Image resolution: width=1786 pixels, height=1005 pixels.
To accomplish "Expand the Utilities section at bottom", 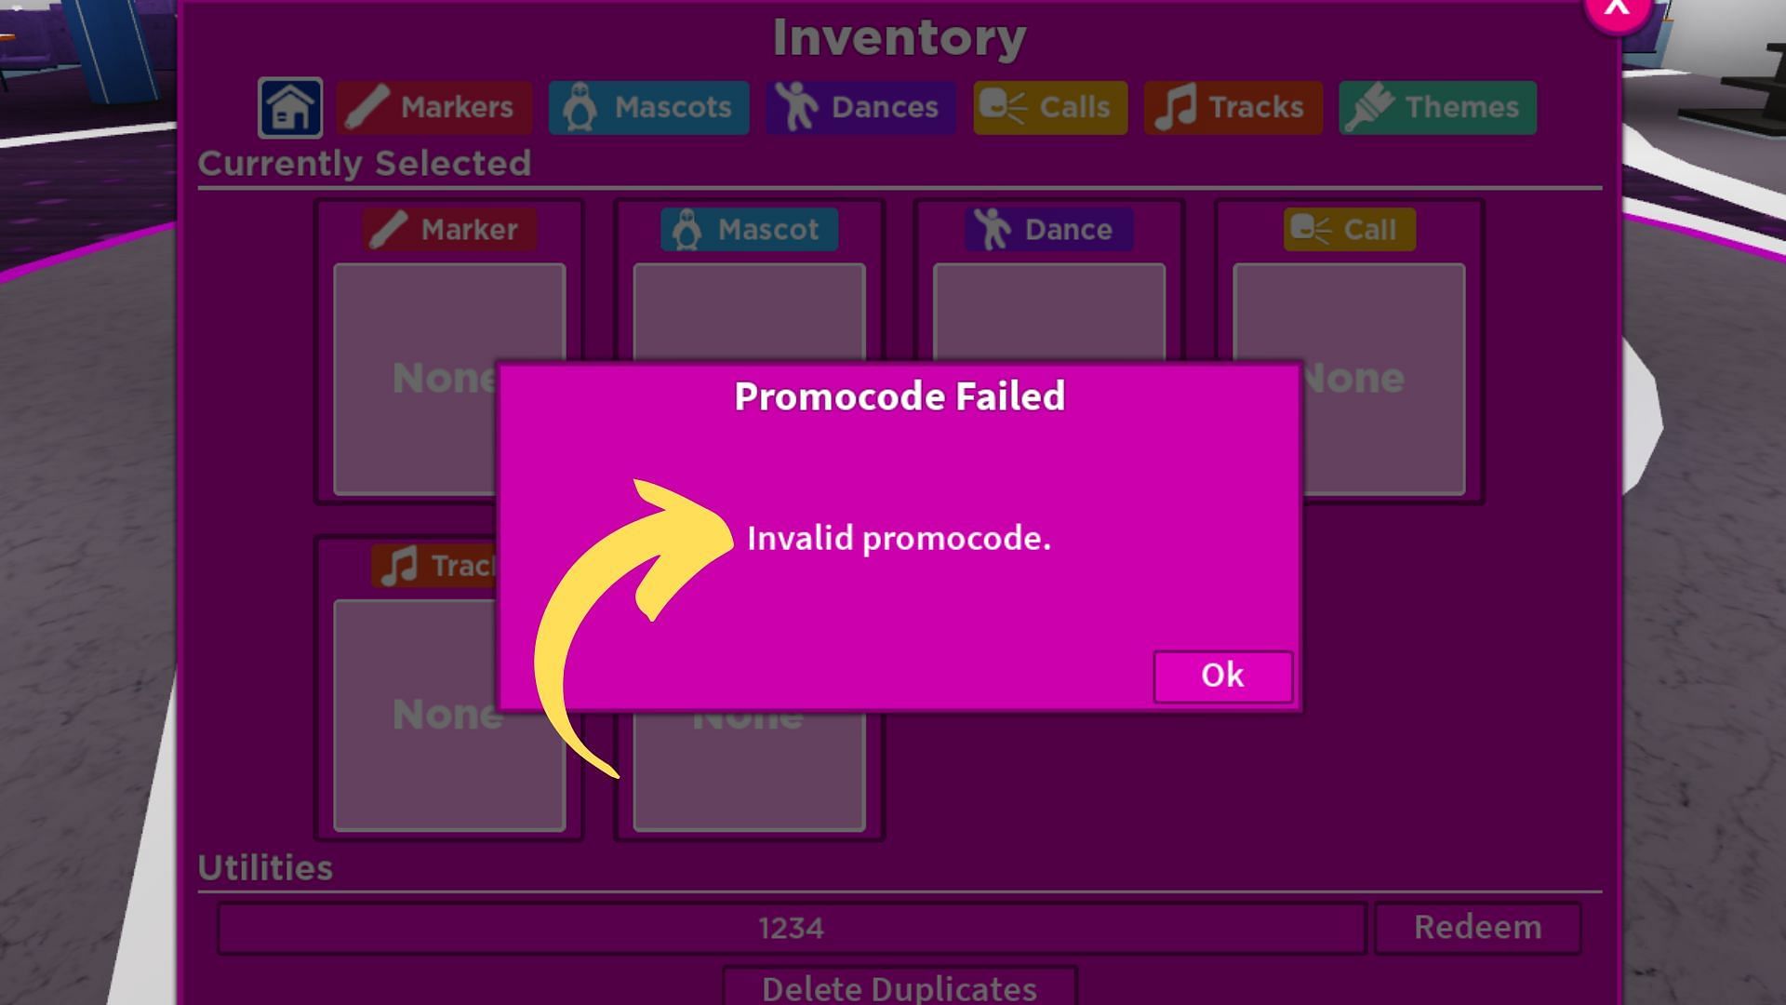I will point(265,867).
